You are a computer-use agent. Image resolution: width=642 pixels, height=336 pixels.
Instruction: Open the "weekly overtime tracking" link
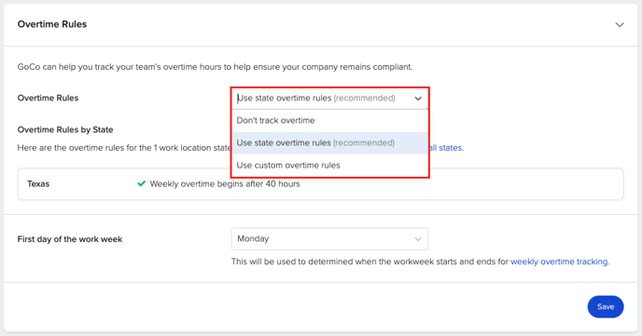click(560, 262)
